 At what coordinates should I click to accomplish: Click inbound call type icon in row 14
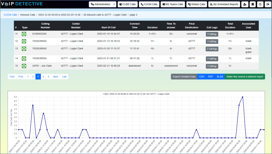click(24, 59)
